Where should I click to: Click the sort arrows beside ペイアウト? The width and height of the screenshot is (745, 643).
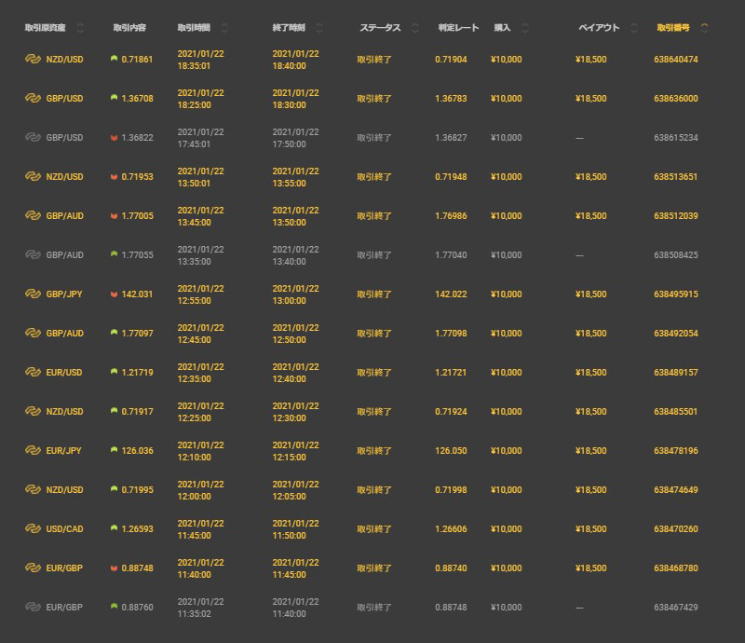point(634,28)
